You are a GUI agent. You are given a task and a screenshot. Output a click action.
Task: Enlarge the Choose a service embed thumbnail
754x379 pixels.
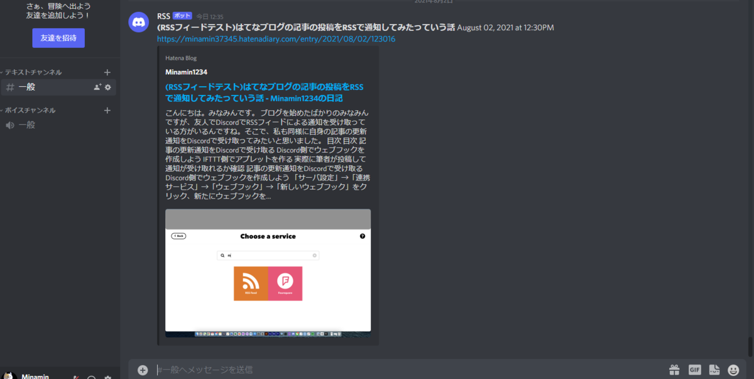[268, 273]
